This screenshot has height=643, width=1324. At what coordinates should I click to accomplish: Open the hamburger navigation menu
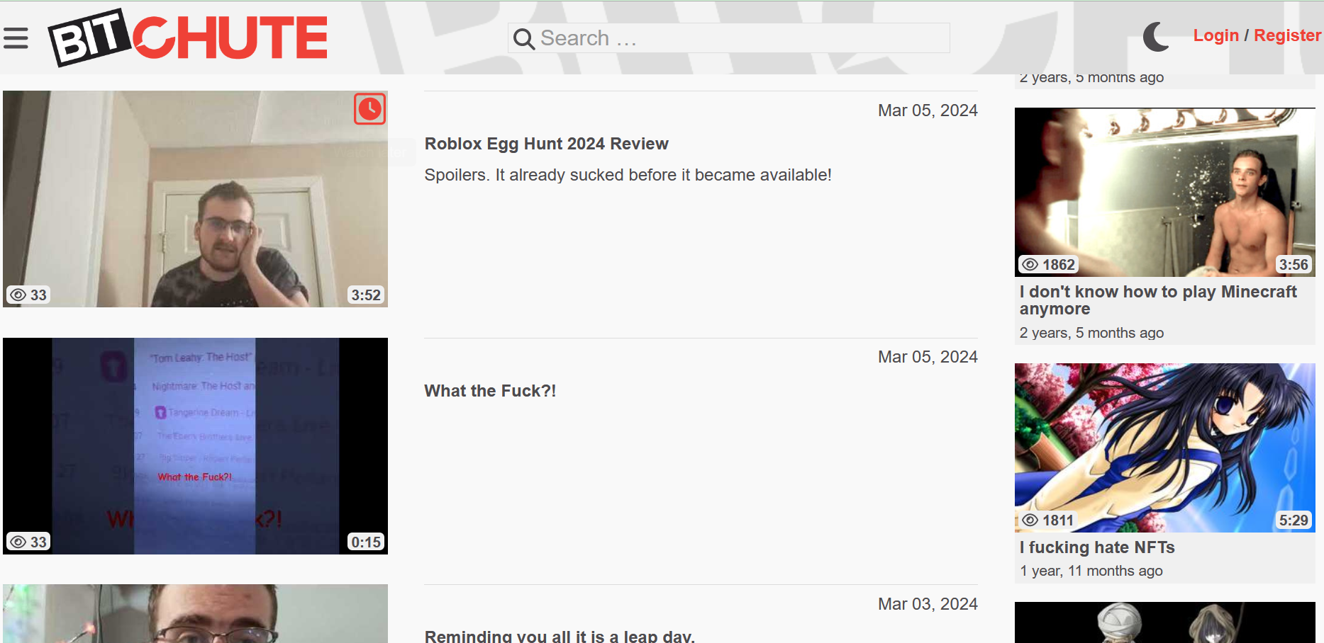click(16, 38)
